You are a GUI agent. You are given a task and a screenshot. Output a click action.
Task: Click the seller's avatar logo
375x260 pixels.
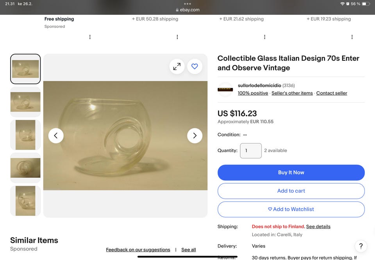click(x=225, y=90)
